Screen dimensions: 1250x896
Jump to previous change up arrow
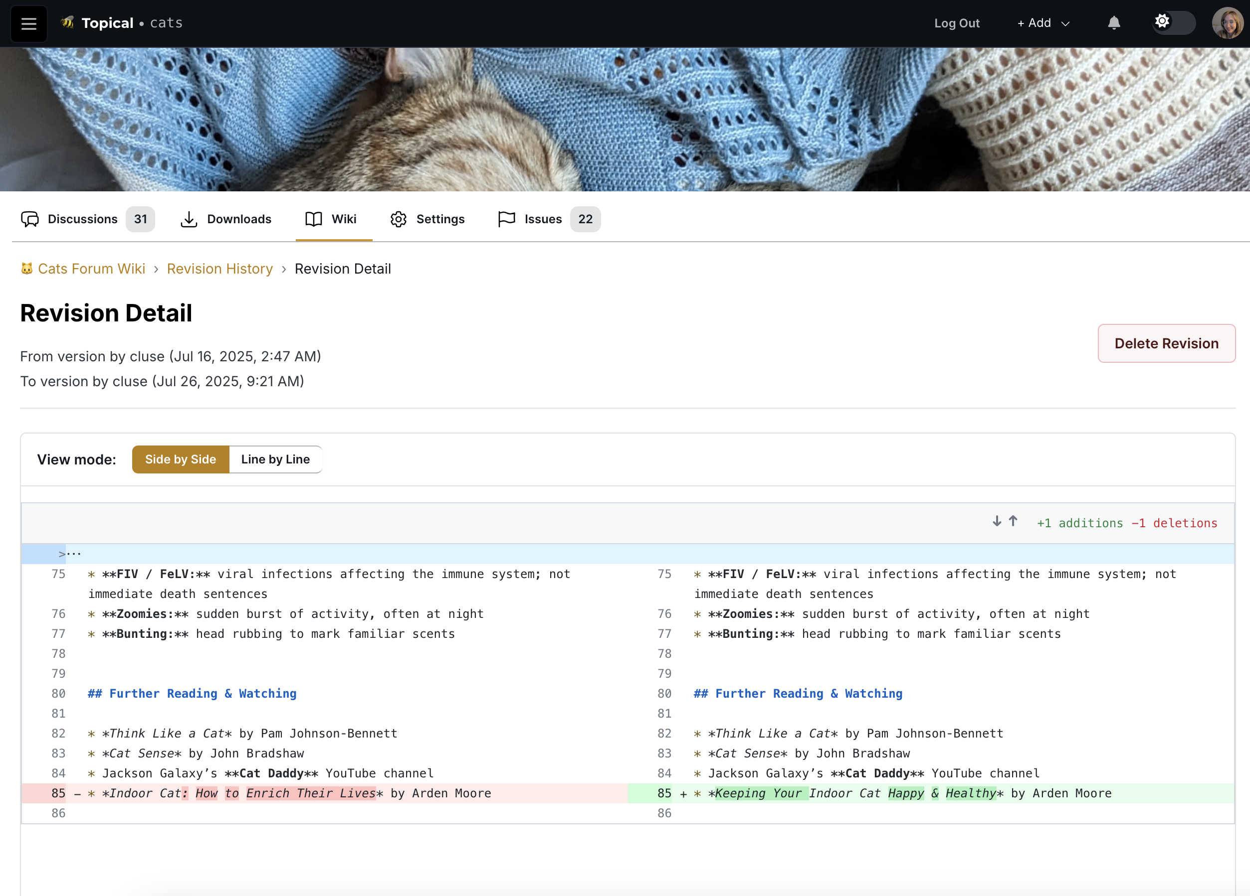[x=1013, y=521]
